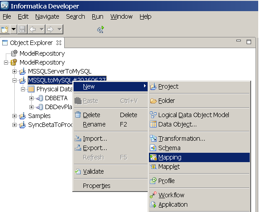The image size is (260, 212).
Task: Click the Back navigation arrow icon
Action: pos(33,29)
